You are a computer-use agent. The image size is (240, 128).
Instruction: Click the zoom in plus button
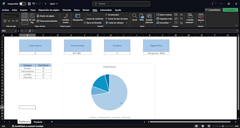click(x=232, y=126)
